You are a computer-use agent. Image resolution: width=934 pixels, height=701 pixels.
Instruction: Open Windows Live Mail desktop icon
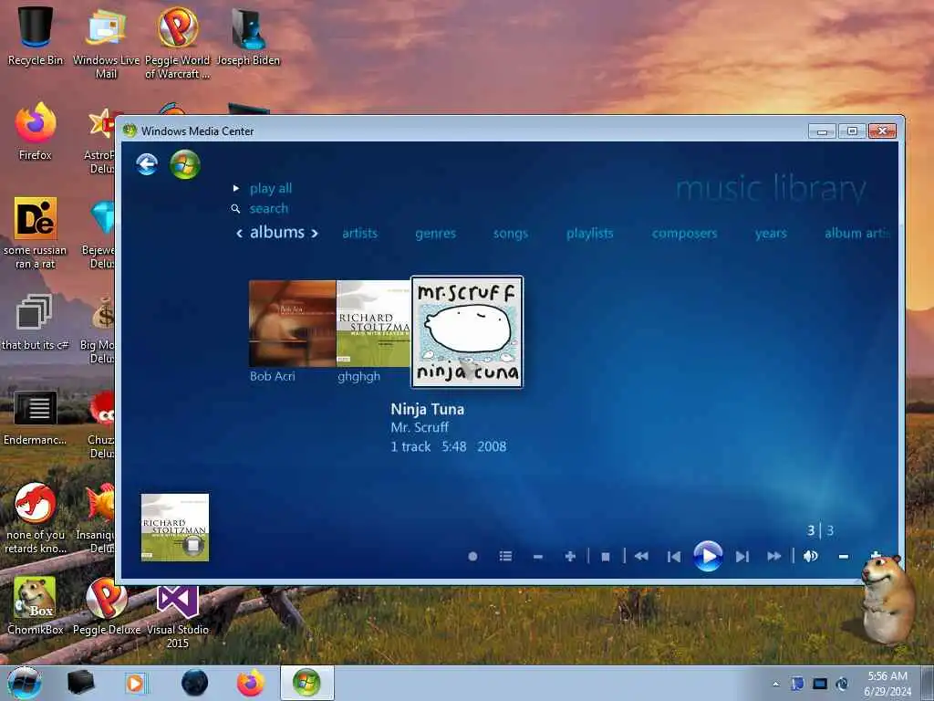tap(106, 43)
